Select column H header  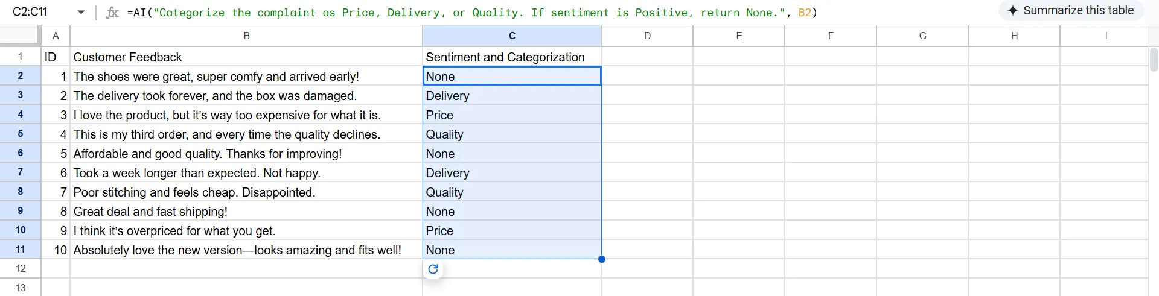pos(1014,36)
